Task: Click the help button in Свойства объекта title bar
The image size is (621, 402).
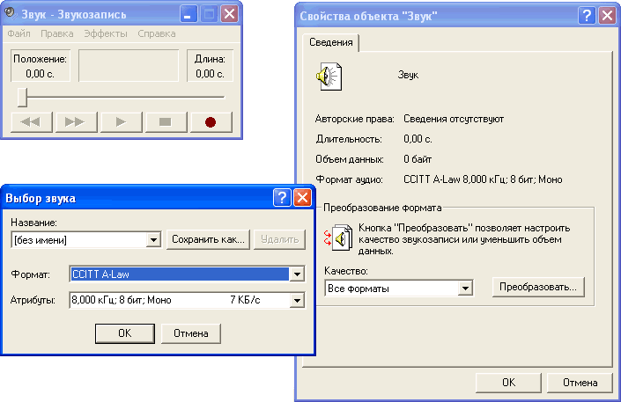Action: [586, 15]
